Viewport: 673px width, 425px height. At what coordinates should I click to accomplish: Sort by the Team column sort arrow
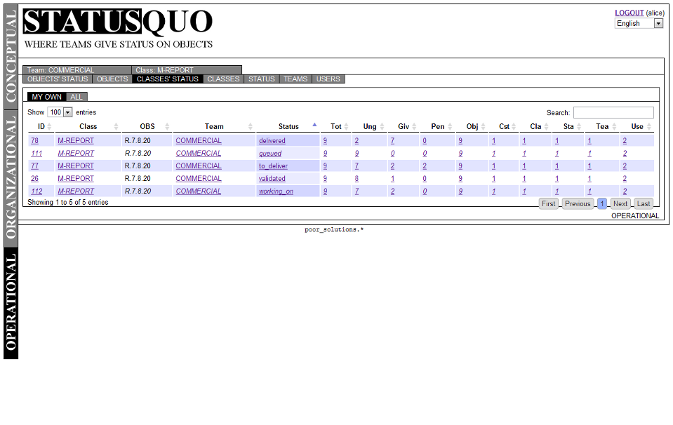click(251, 126)
